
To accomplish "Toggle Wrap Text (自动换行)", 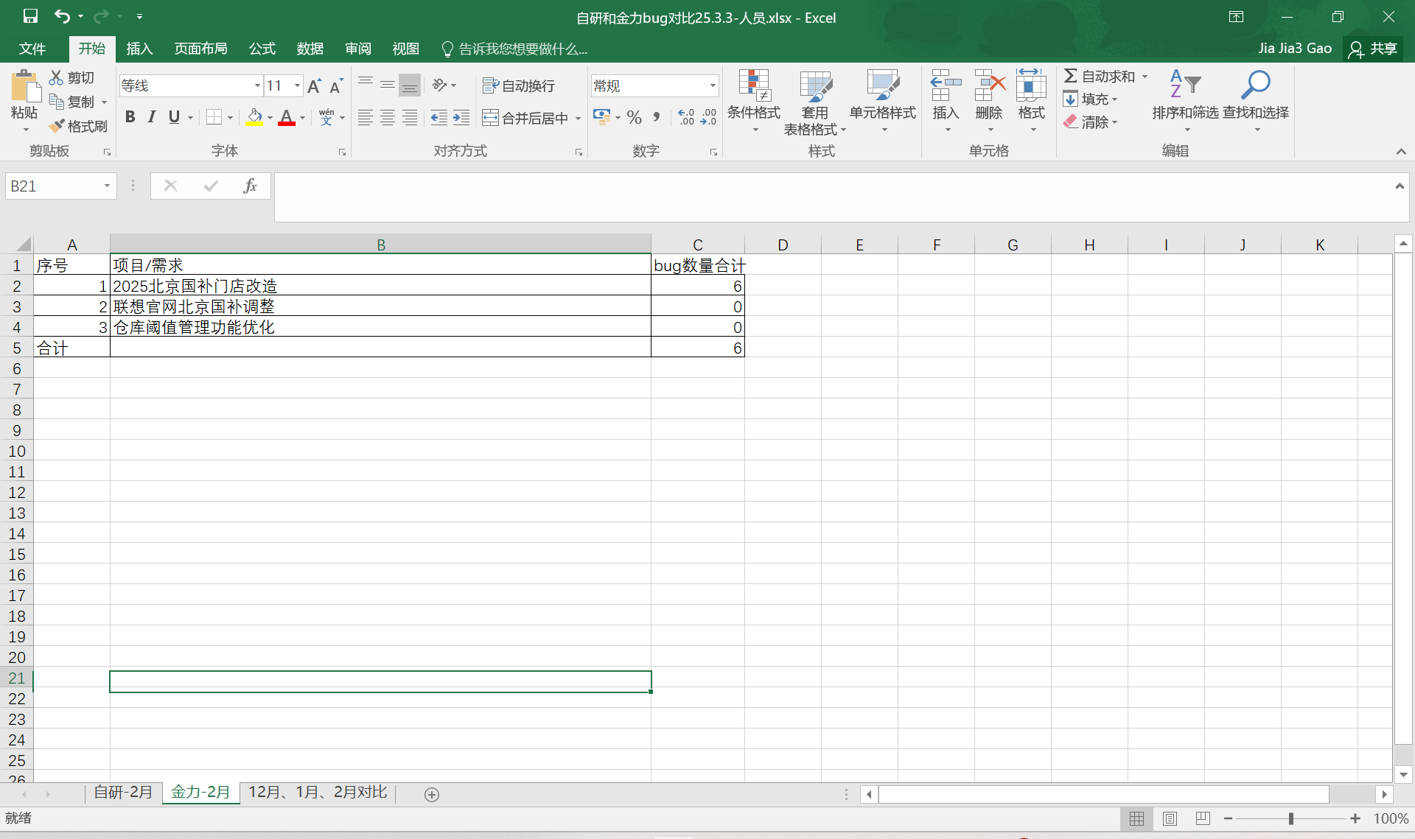I will tap(519, 86).
